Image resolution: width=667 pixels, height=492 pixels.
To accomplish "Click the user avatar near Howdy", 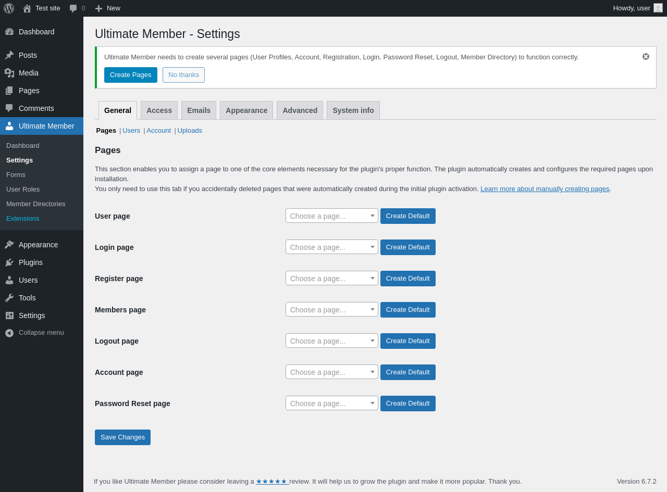I will pyautogui.click(x=658, y=8).
